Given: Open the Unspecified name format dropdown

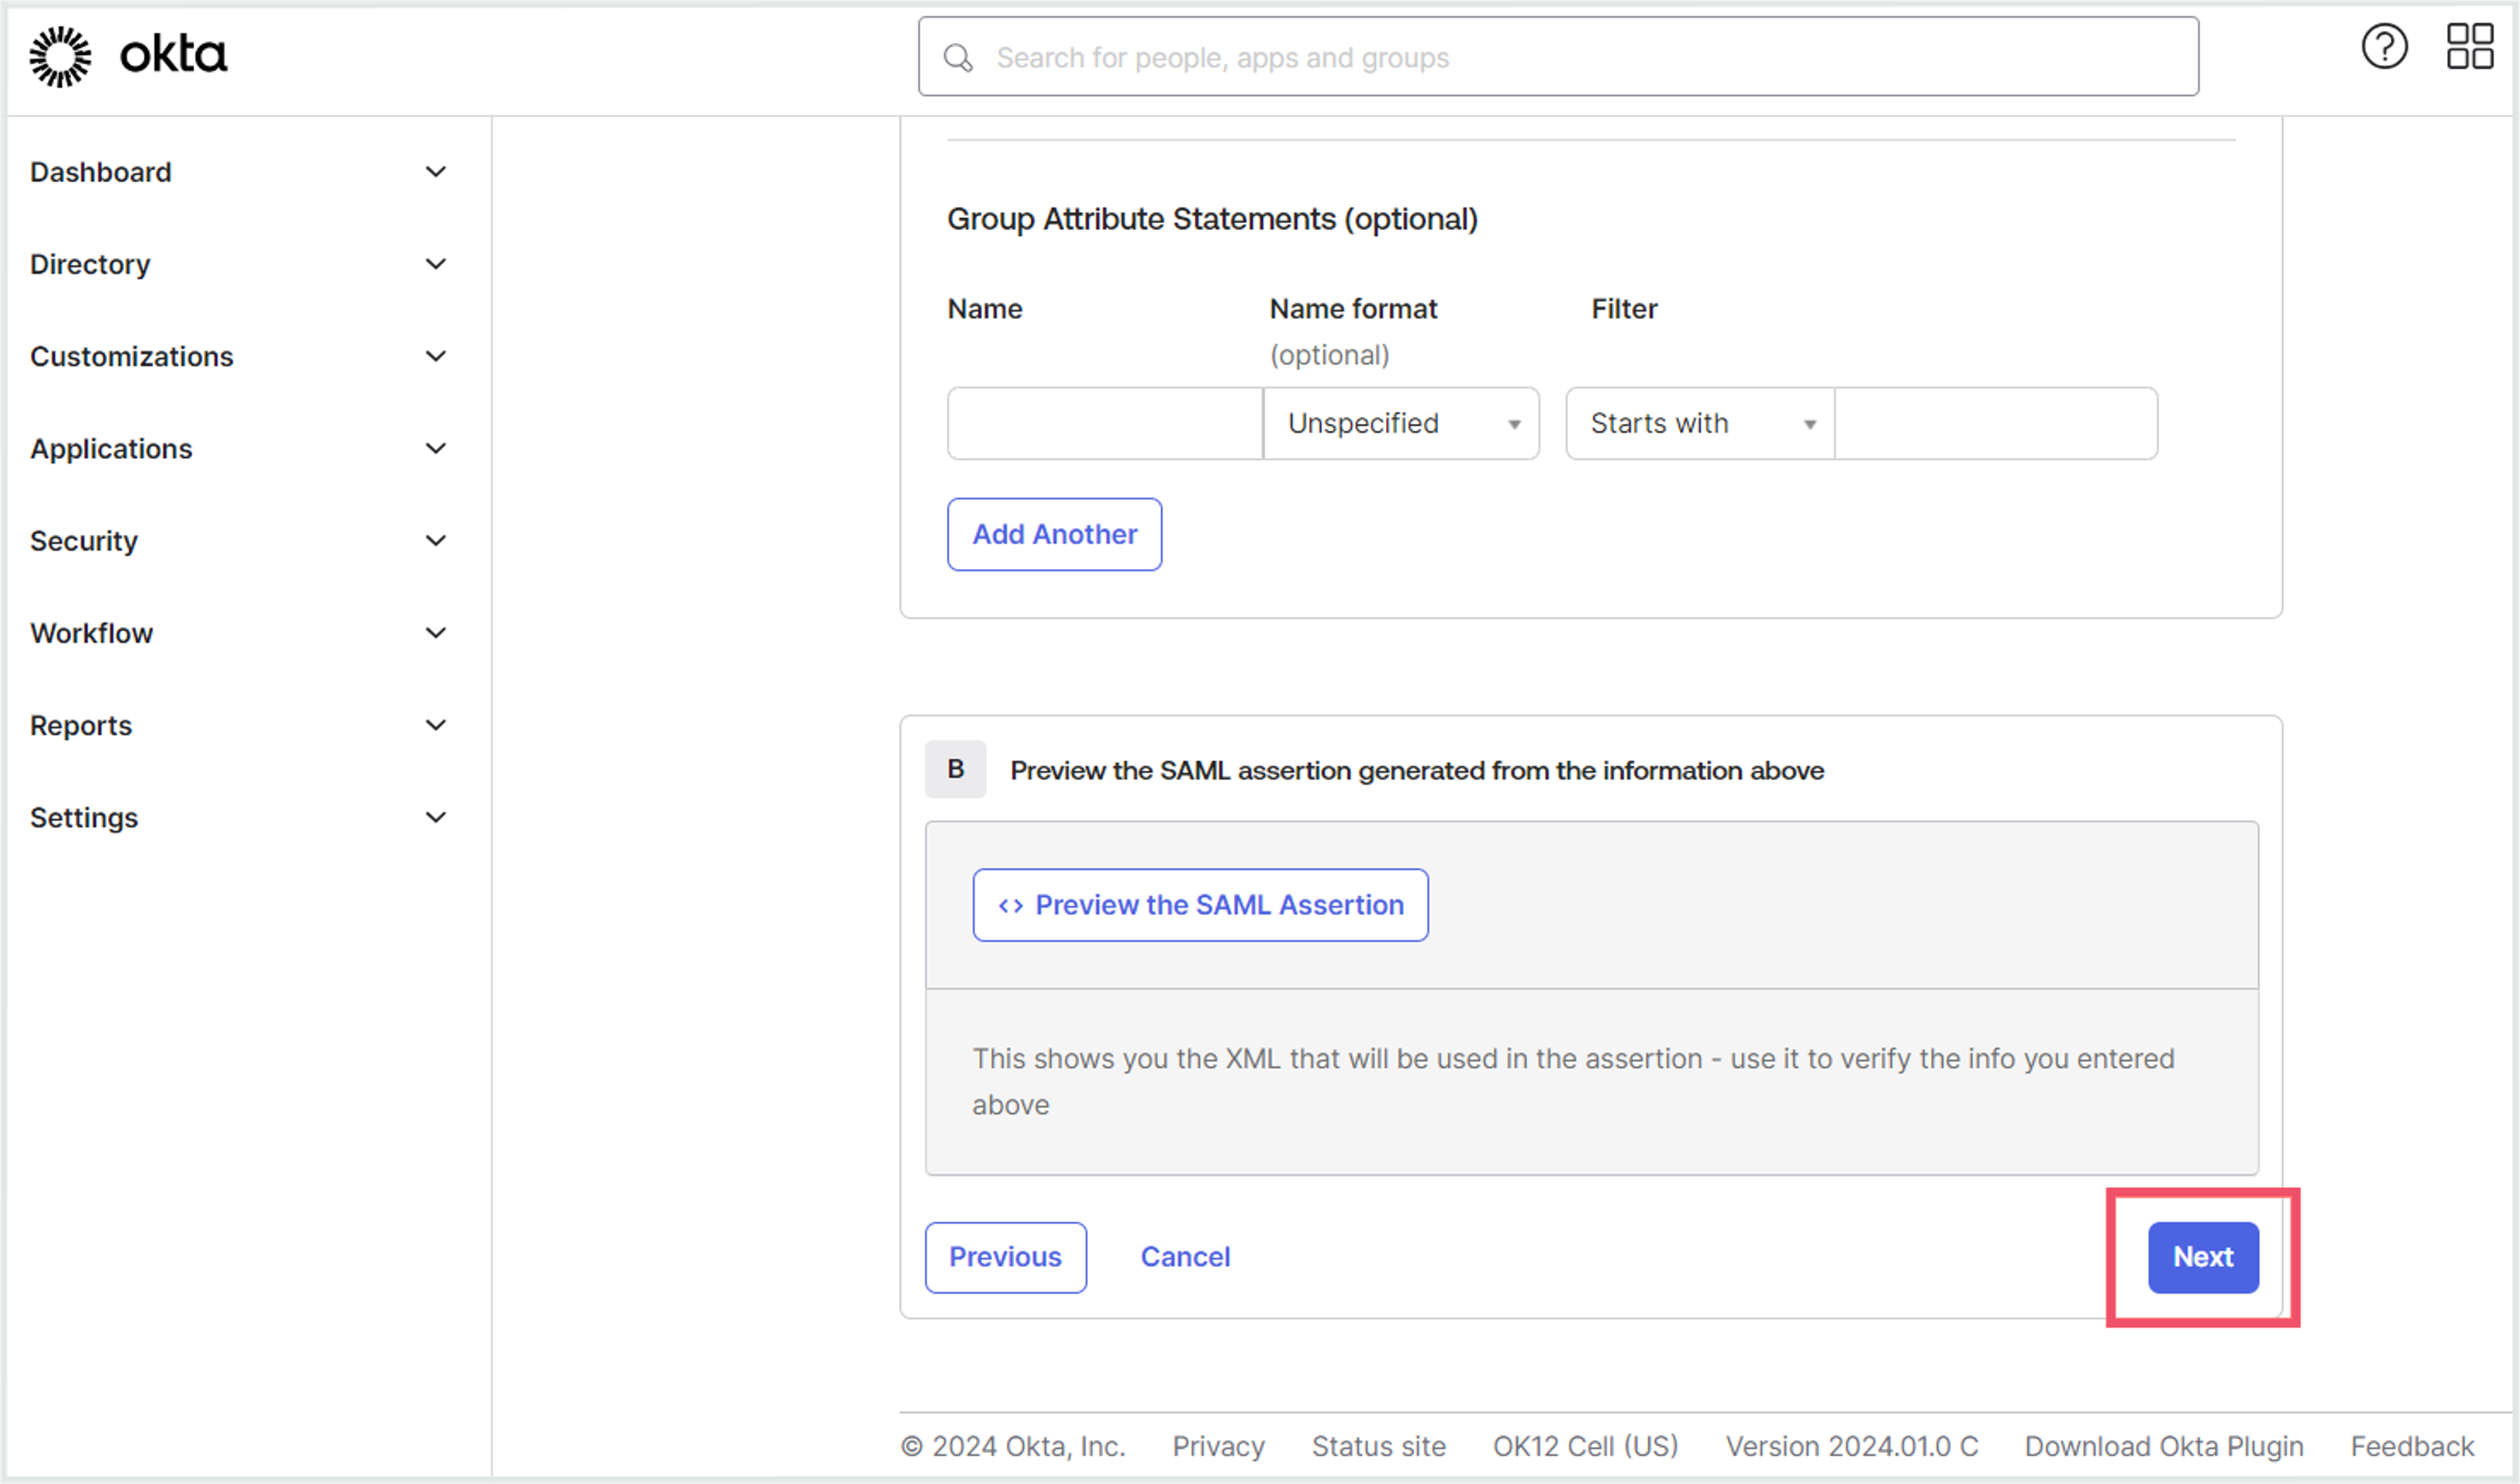Looking at the screenshot, I should click(x=1401, y=424).
